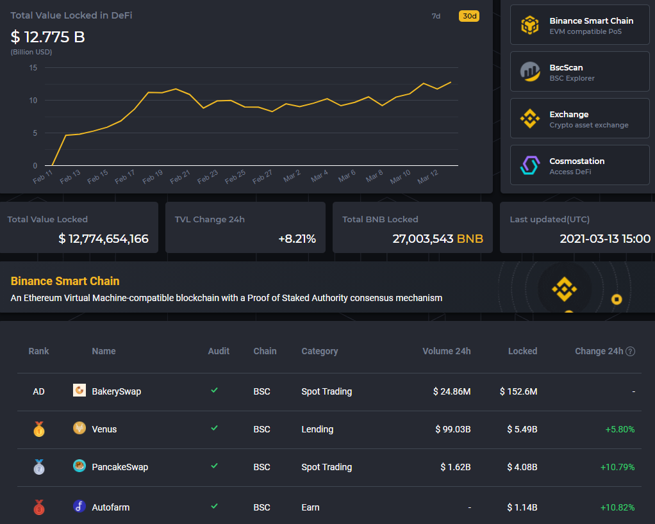Viewport: 655px width, 524px height.
Task: Select the 30d chart range
Action: 469,15
